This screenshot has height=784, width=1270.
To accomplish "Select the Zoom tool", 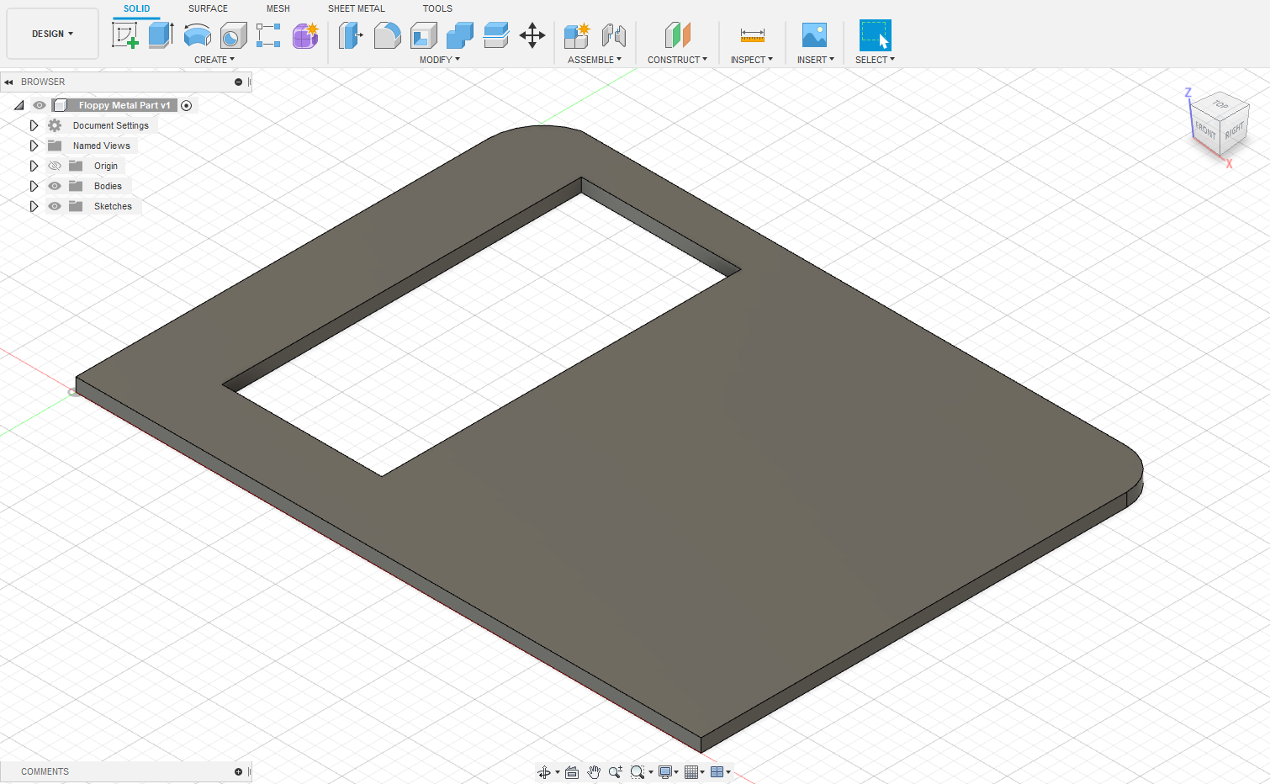I will tap(616, 772).
